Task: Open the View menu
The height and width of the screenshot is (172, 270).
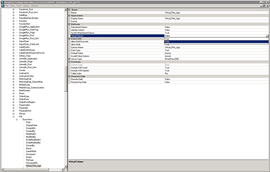Action: pyautogui.click(x=12, y=6)
